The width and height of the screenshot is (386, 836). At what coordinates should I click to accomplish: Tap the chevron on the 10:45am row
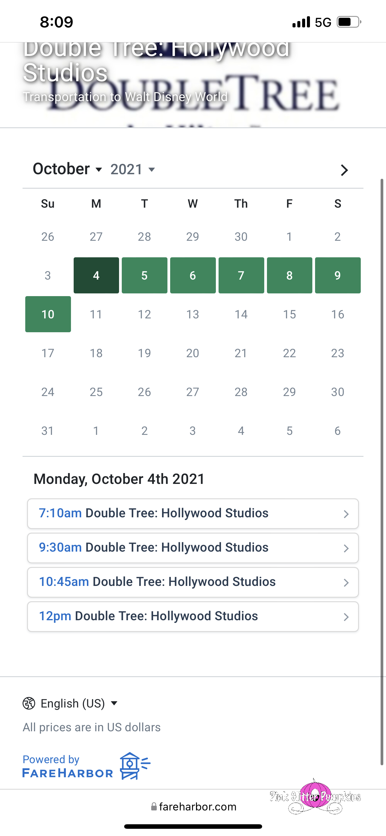(346, 583)
